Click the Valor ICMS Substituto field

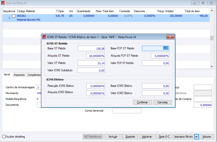91,70
